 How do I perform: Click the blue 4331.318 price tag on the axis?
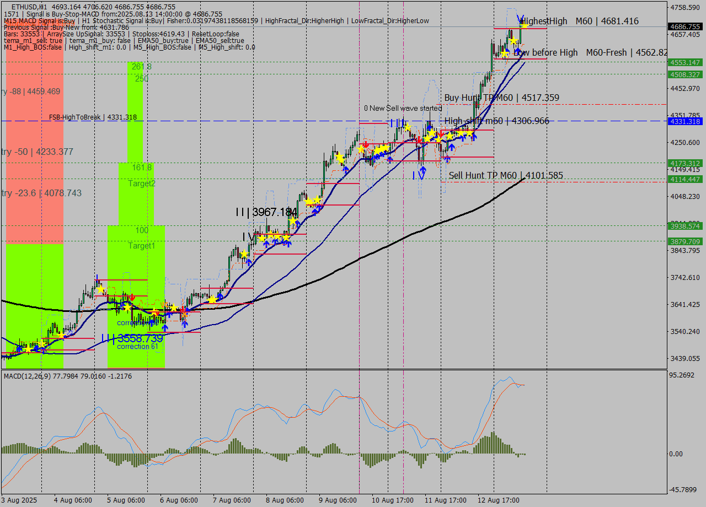(686, 122)
